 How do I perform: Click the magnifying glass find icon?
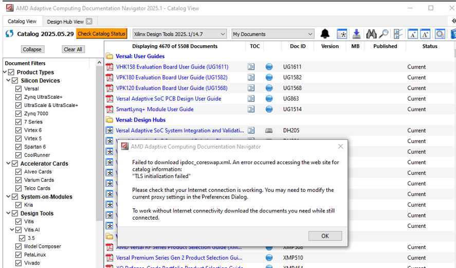click(384, 34)
